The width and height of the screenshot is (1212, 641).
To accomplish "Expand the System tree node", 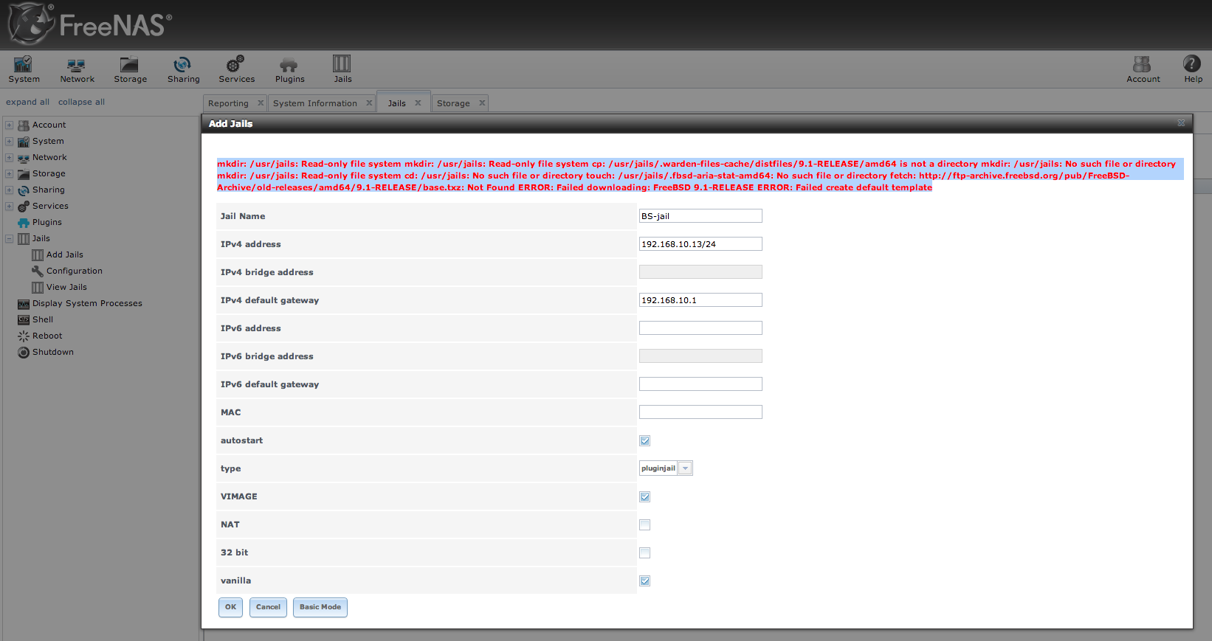I will 10,142.
